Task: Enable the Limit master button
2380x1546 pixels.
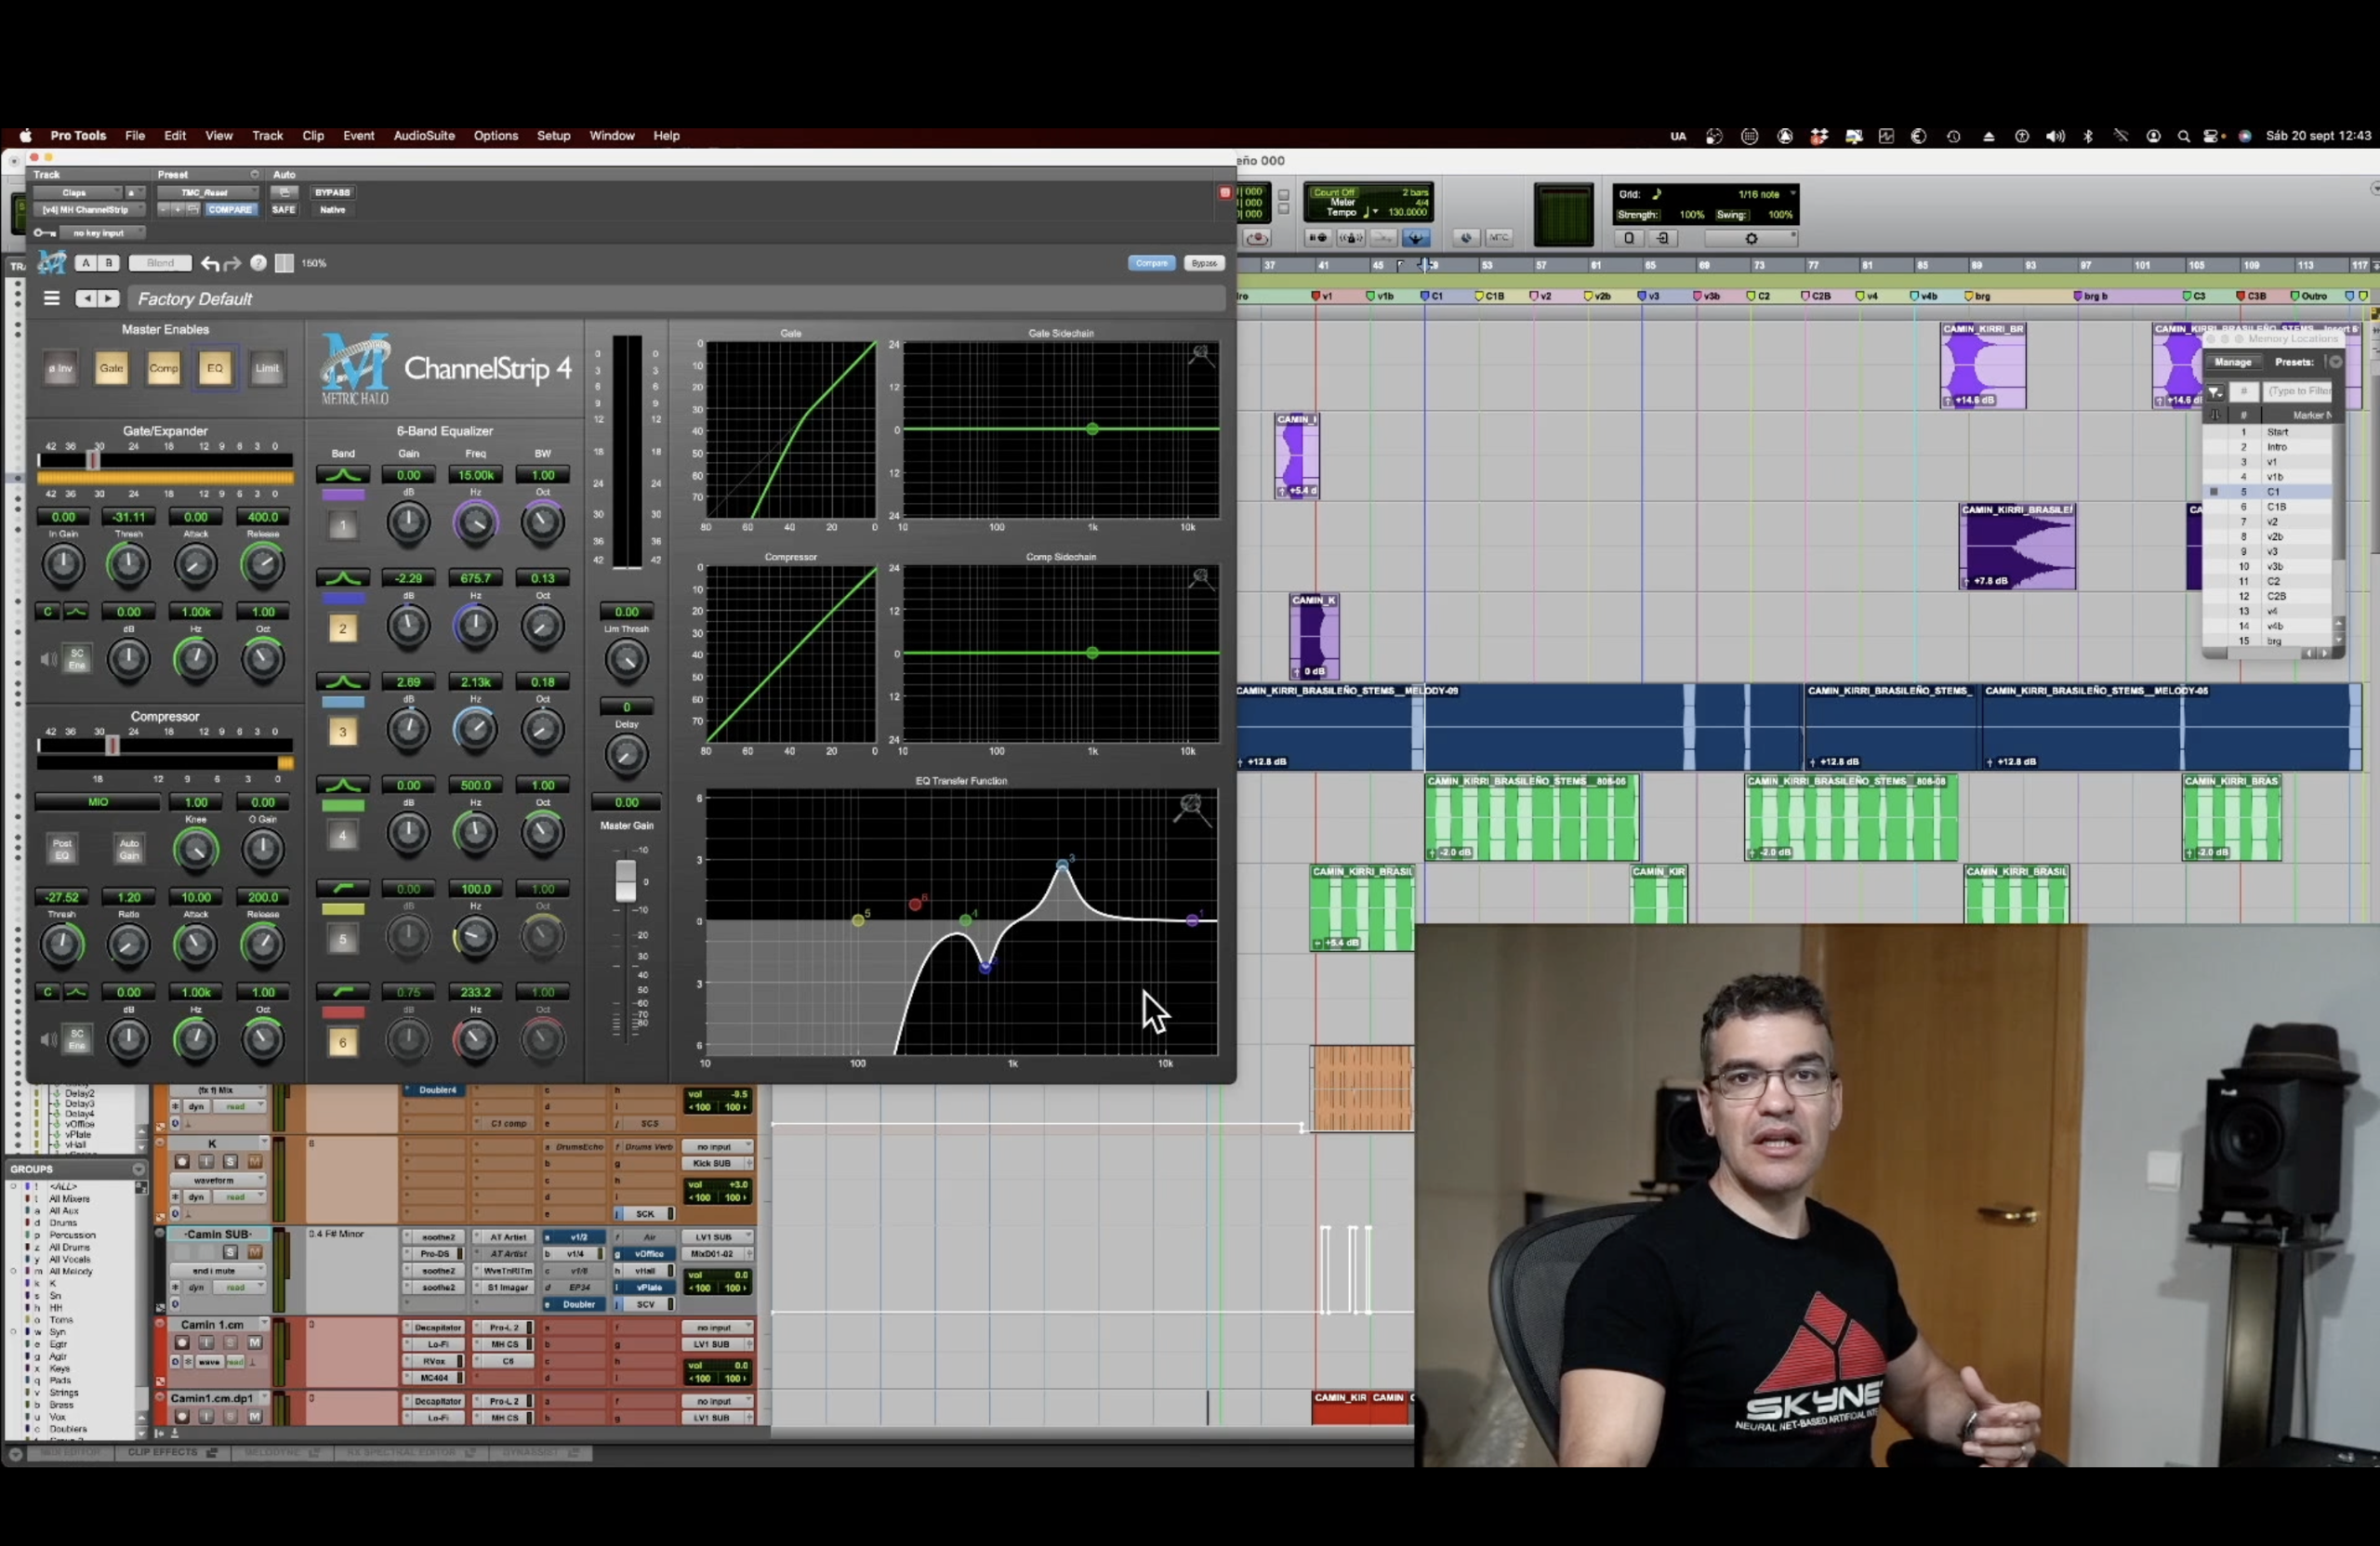Action: 266,368
